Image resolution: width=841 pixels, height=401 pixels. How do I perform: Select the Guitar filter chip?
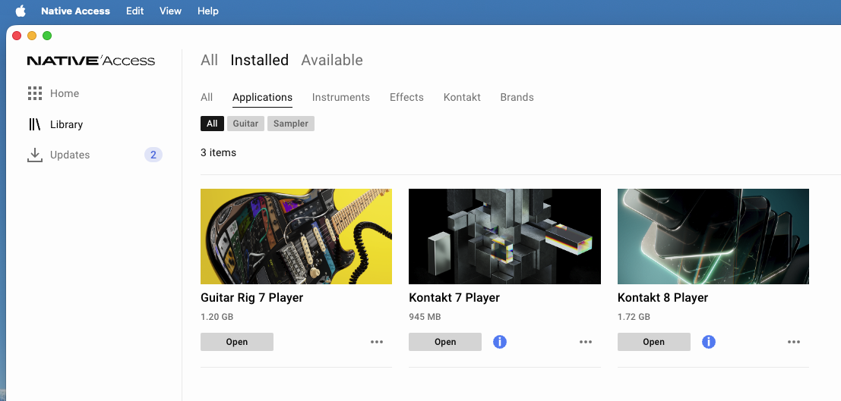[x=245, y=124]
